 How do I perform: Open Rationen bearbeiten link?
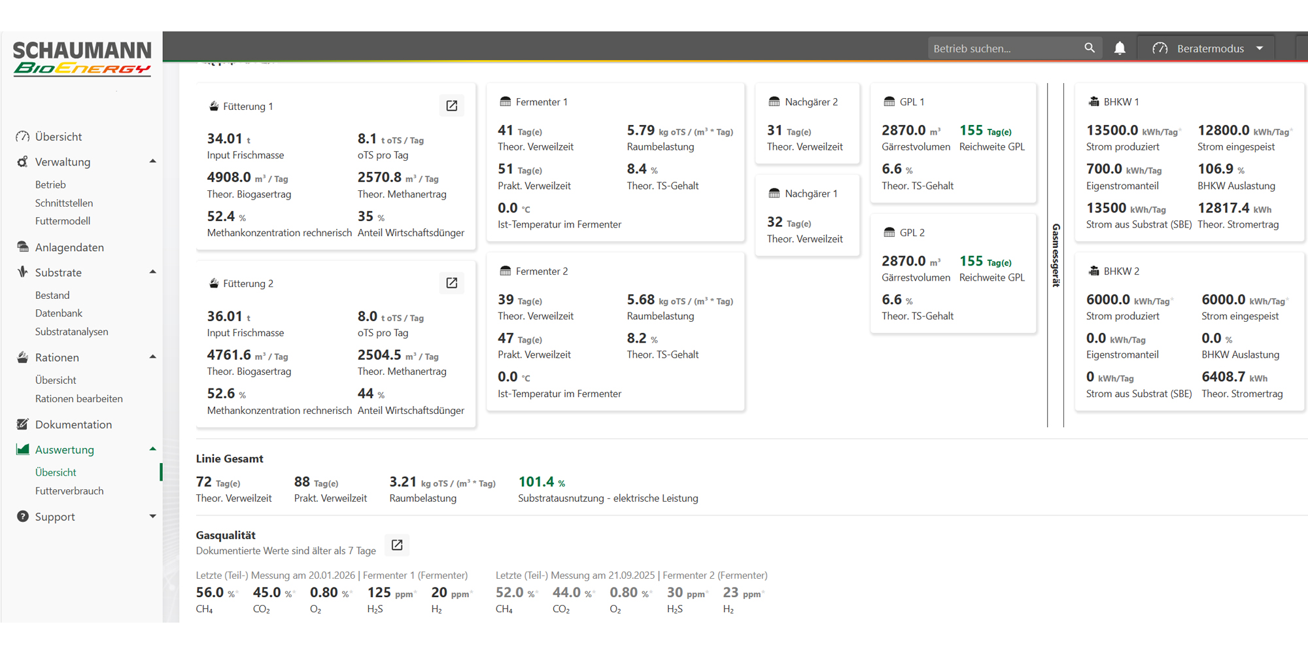[78, 399]
